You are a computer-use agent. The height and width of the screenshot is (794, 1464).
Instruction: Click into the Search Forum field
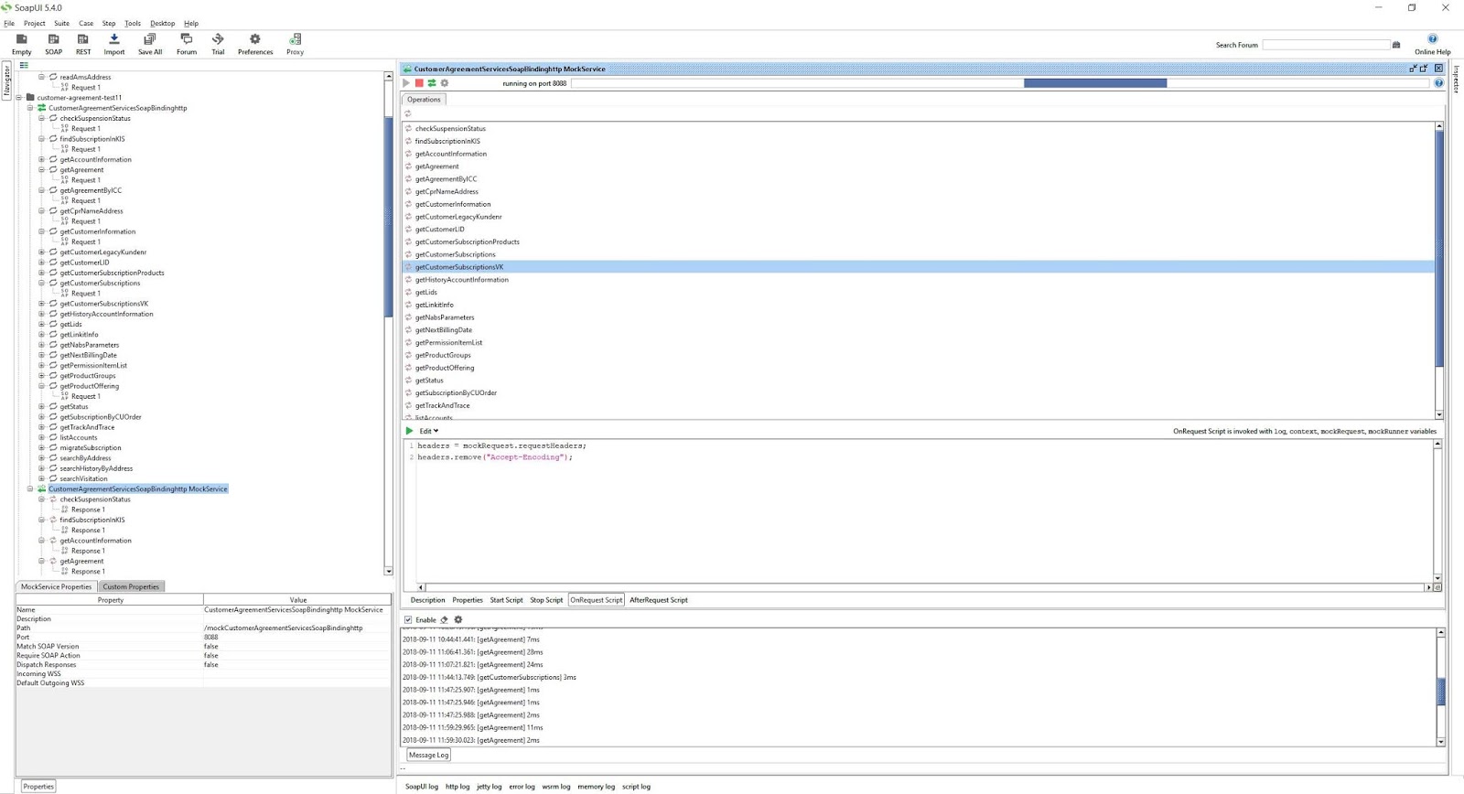point(1326,45)
